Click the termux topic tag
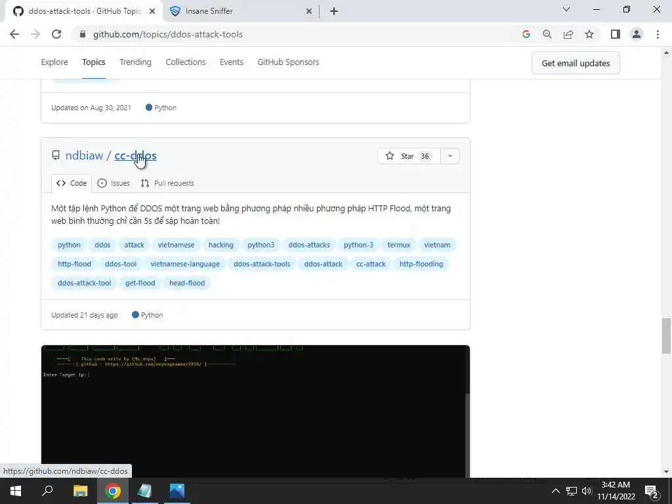The height and width of the screenshot is (504, 672). 399,245
